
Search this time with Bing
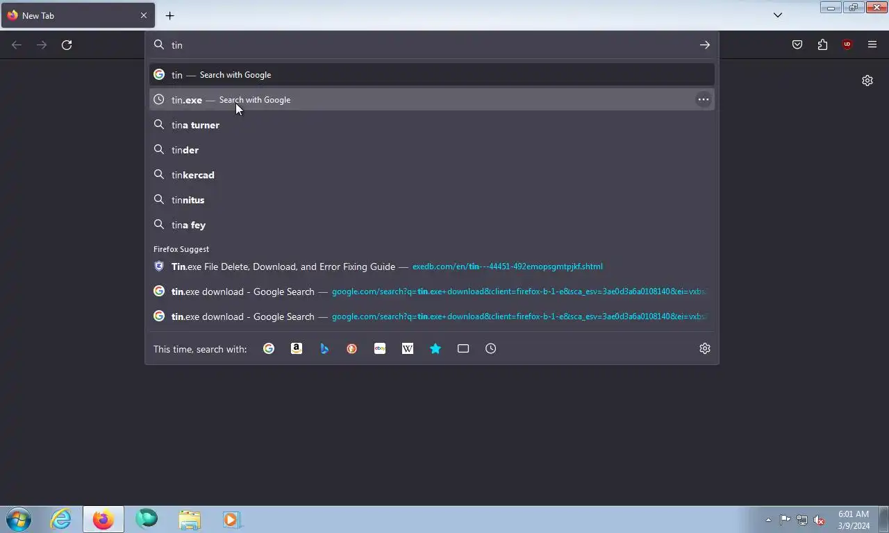tap(324, 348)
